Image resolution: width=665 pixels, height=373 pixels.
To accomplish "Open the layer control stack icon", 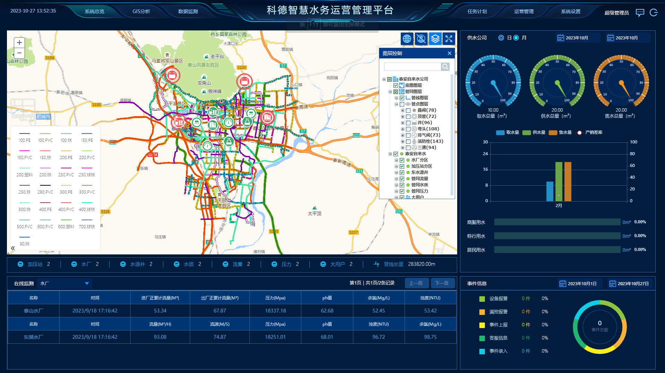I will click(435, 39).
